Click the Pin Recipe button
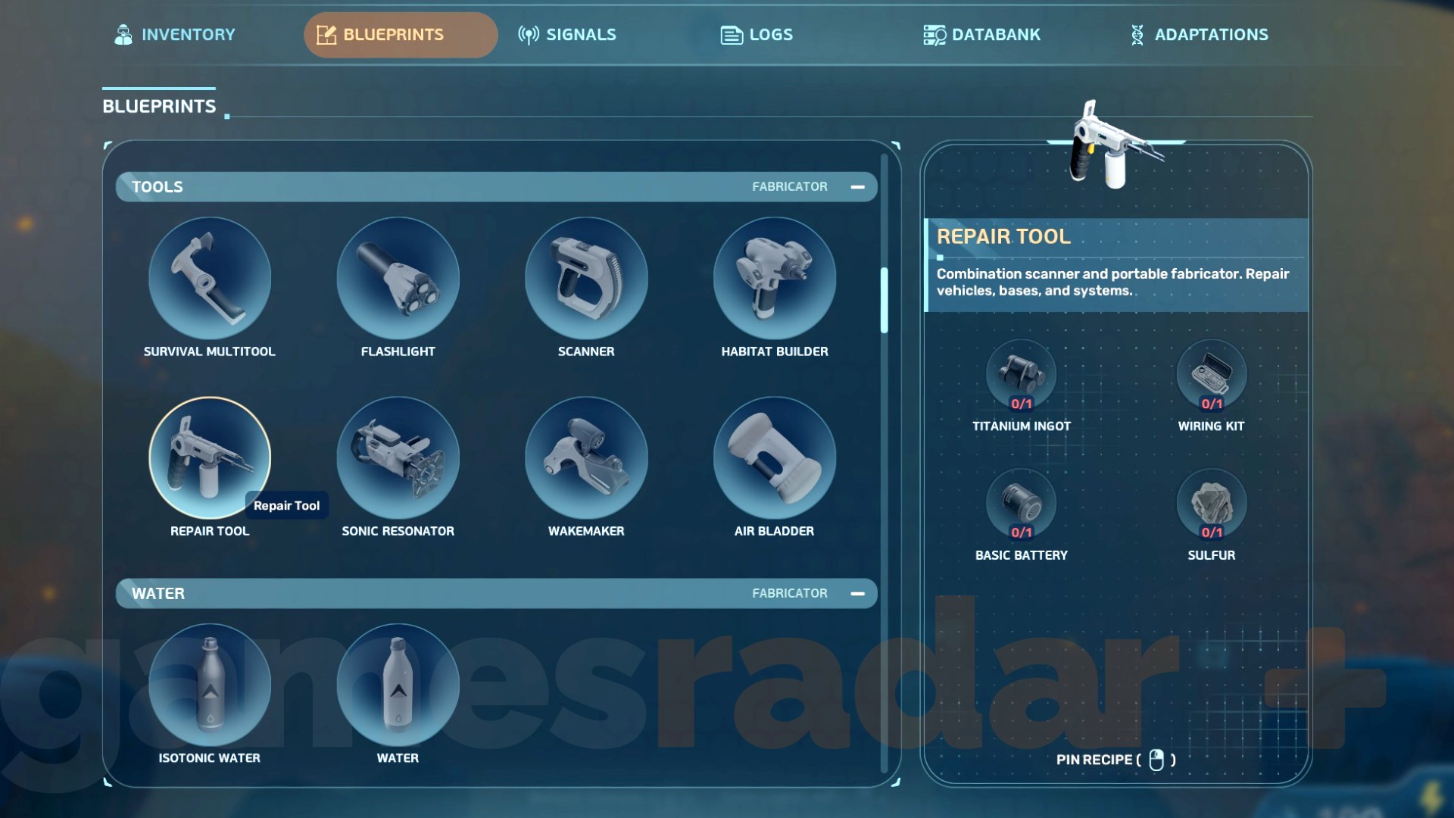The image size is (1454, 818). [1116, 760]
